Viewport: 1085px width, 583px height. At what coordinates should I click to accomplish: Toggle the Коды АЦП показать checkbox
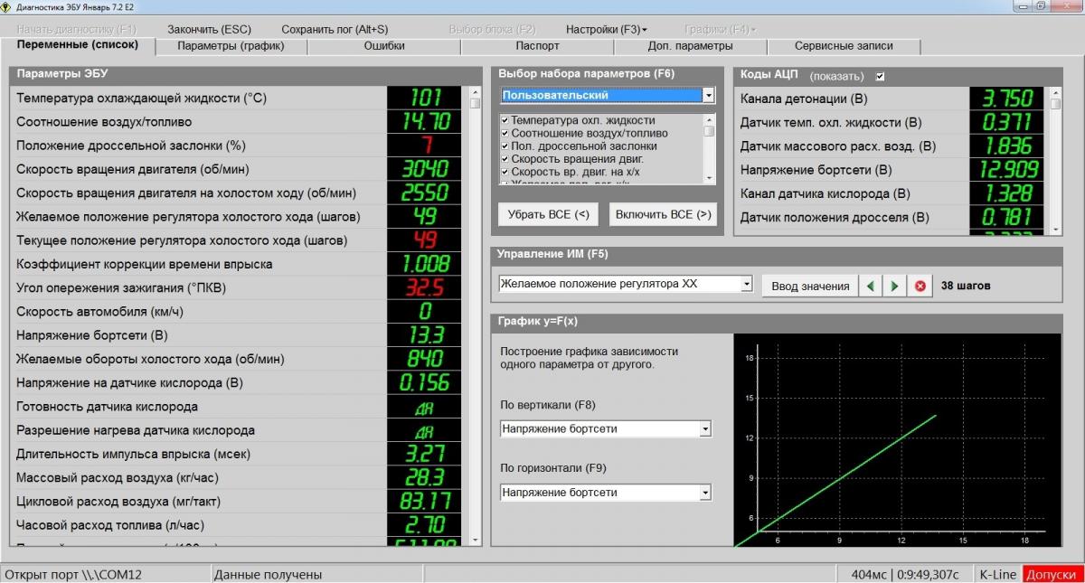point(881,76)
